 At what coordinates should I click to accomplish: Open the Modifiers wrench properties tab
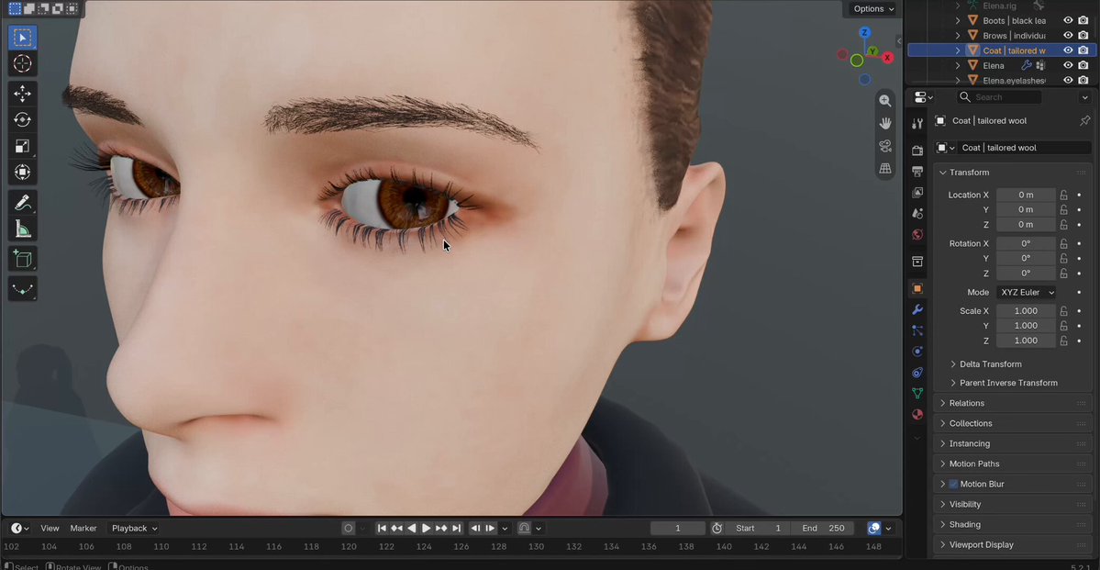(917, 309)
